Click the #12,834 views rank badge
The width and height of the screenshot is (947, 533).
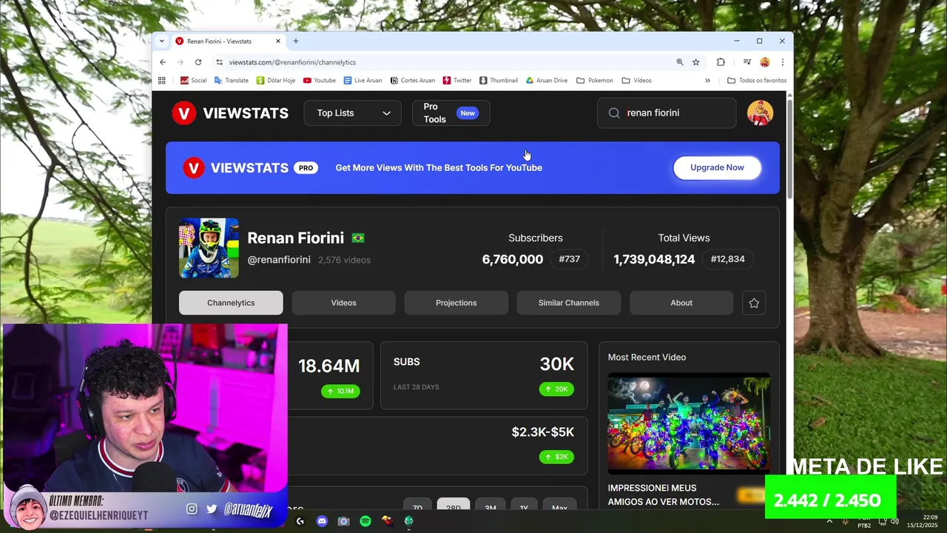click(x=727, y=259)
